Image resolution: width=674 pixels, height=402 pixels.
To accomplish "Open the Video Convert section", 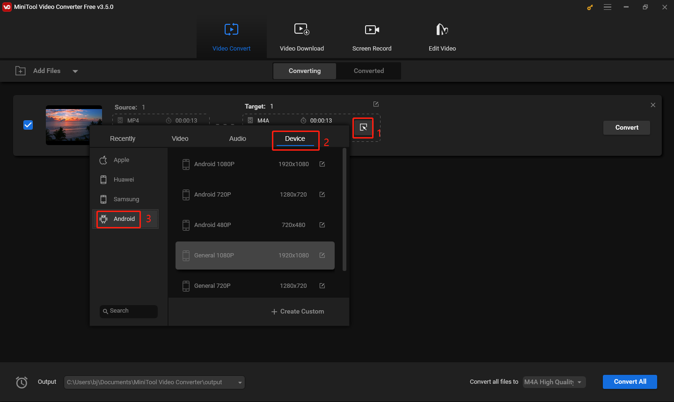I will click(x=231, y=38).
